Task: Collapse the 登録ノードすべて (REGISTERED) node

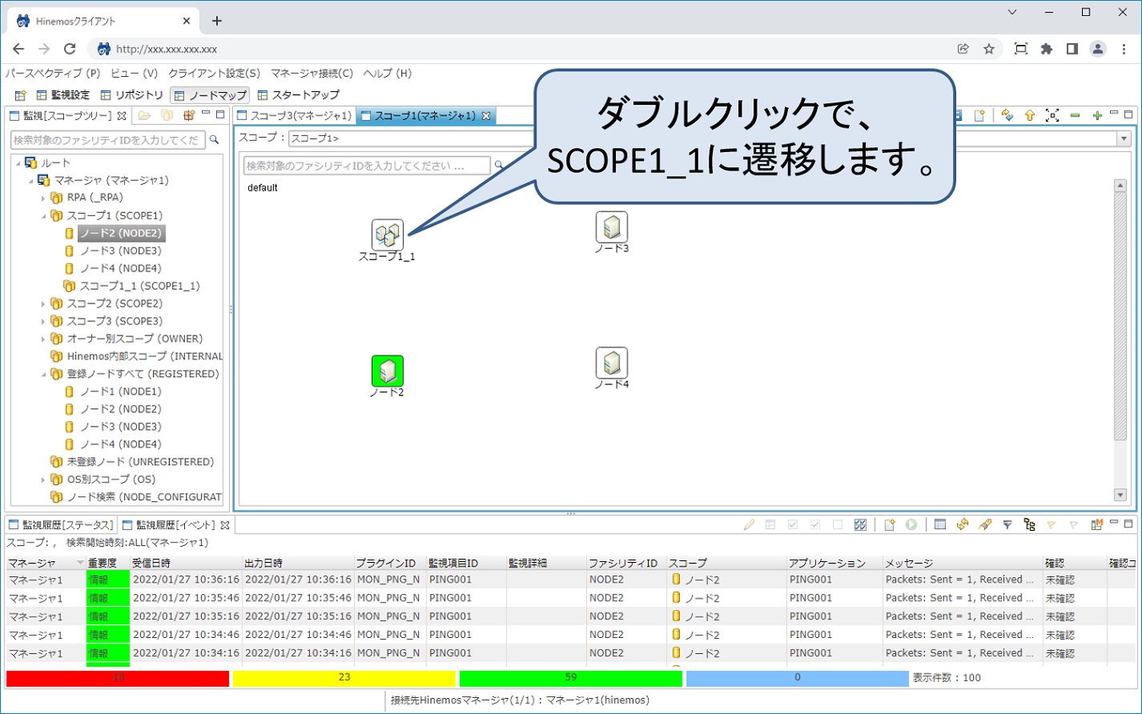Action: [x=44, y=374]
